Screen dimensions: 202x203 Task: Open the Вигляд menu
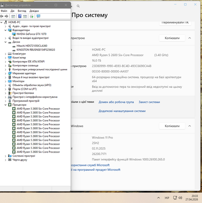(x=22, y=11)
